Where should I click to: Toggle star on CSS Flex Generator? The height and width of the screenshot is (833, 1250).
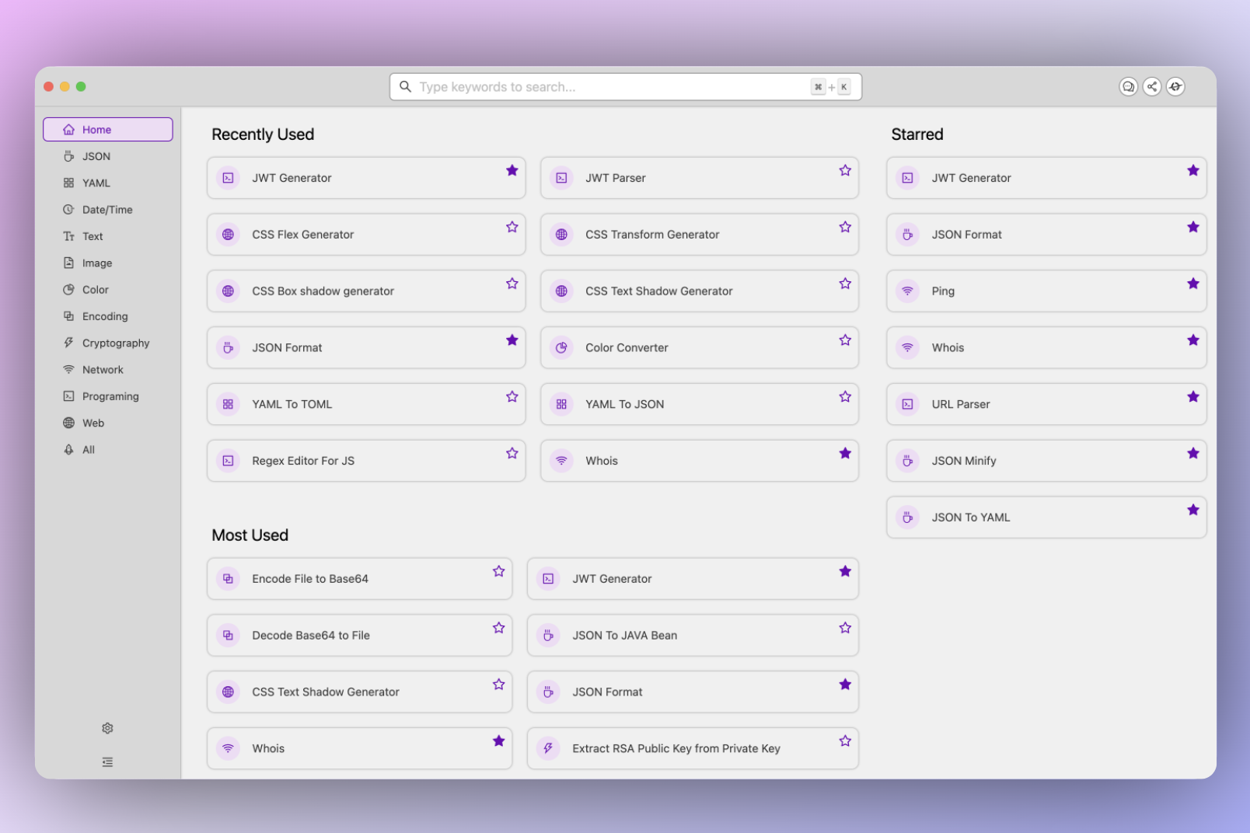point(512,228)
